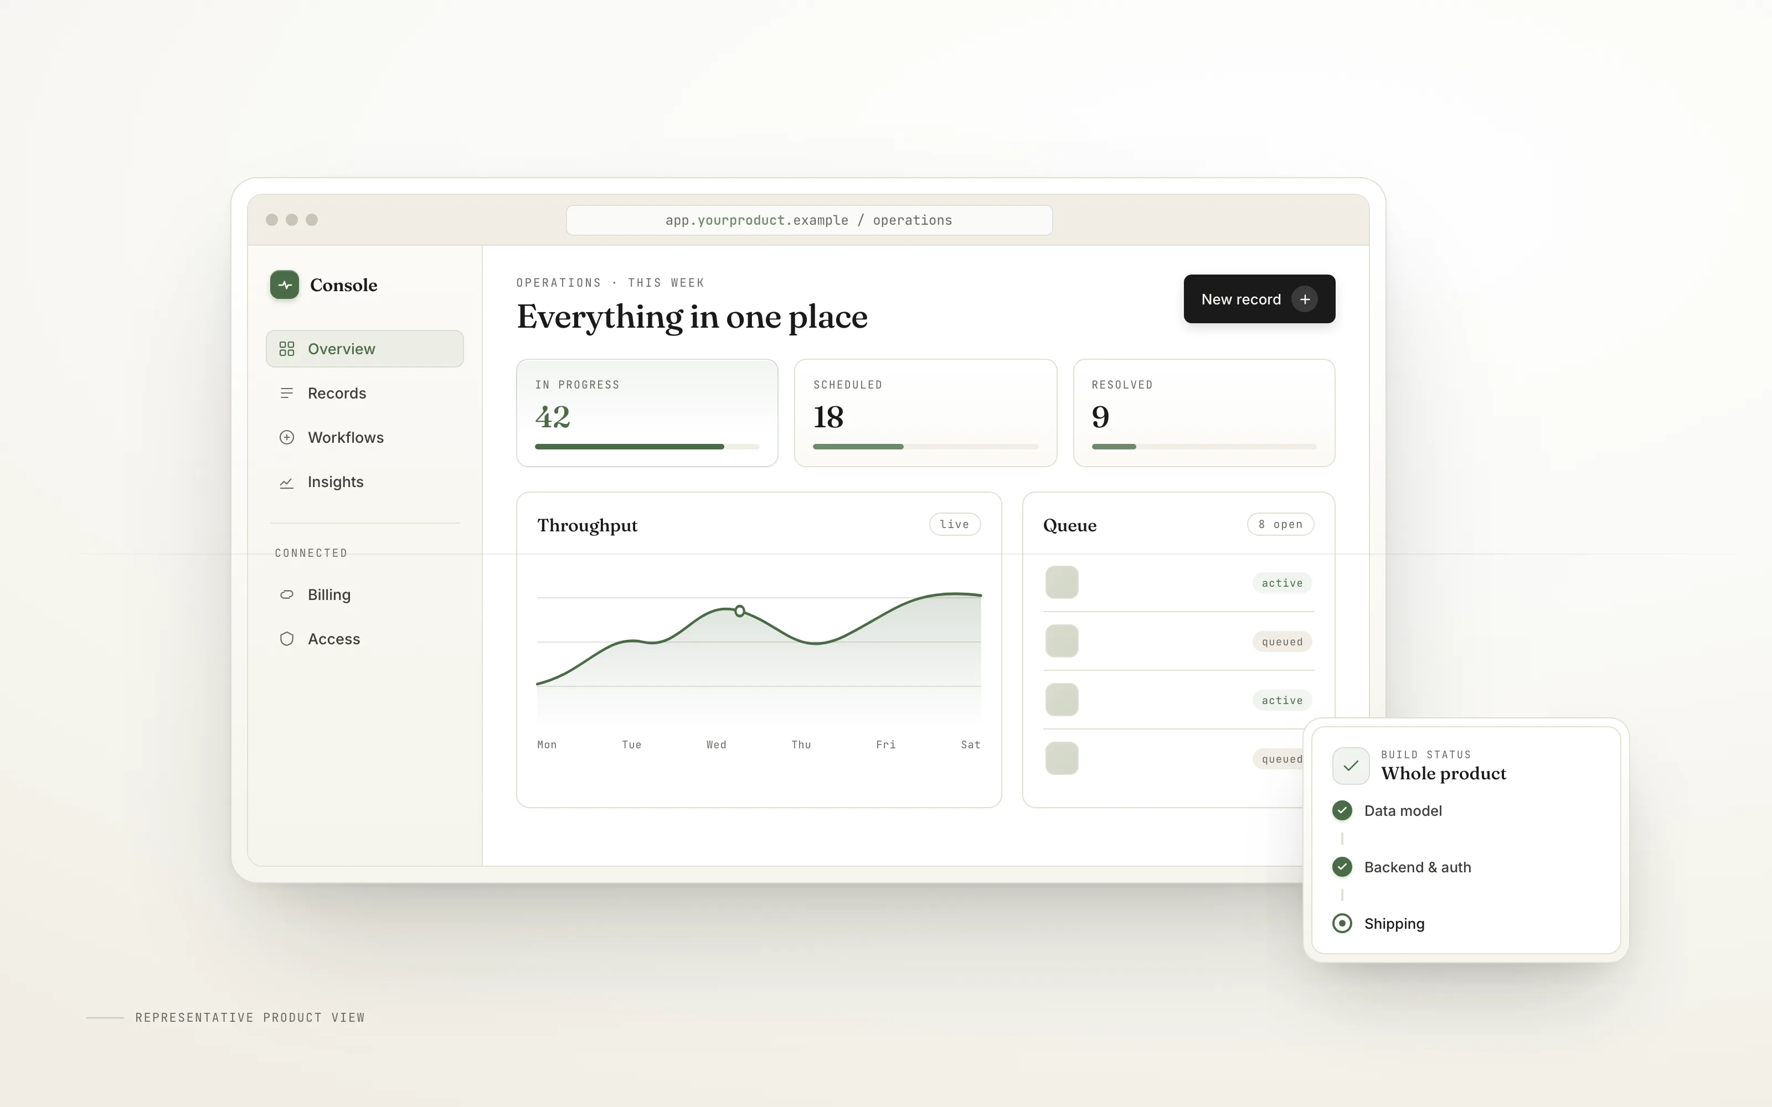Open the Scheduled 18 card
The height and width of the screenshot is (1107, 1772).
(925, 413)
